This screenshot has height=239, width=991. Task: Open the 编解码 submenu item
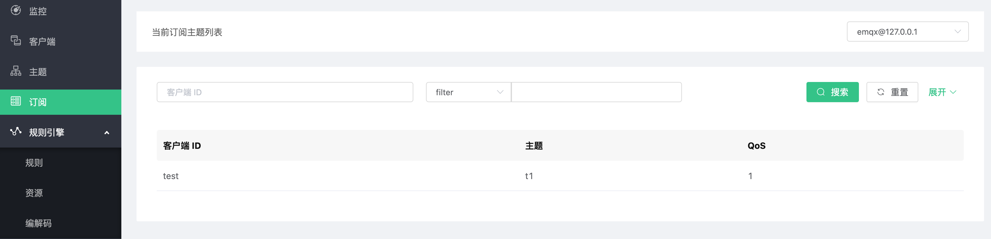pyautogui.click(x=39, y=223)
